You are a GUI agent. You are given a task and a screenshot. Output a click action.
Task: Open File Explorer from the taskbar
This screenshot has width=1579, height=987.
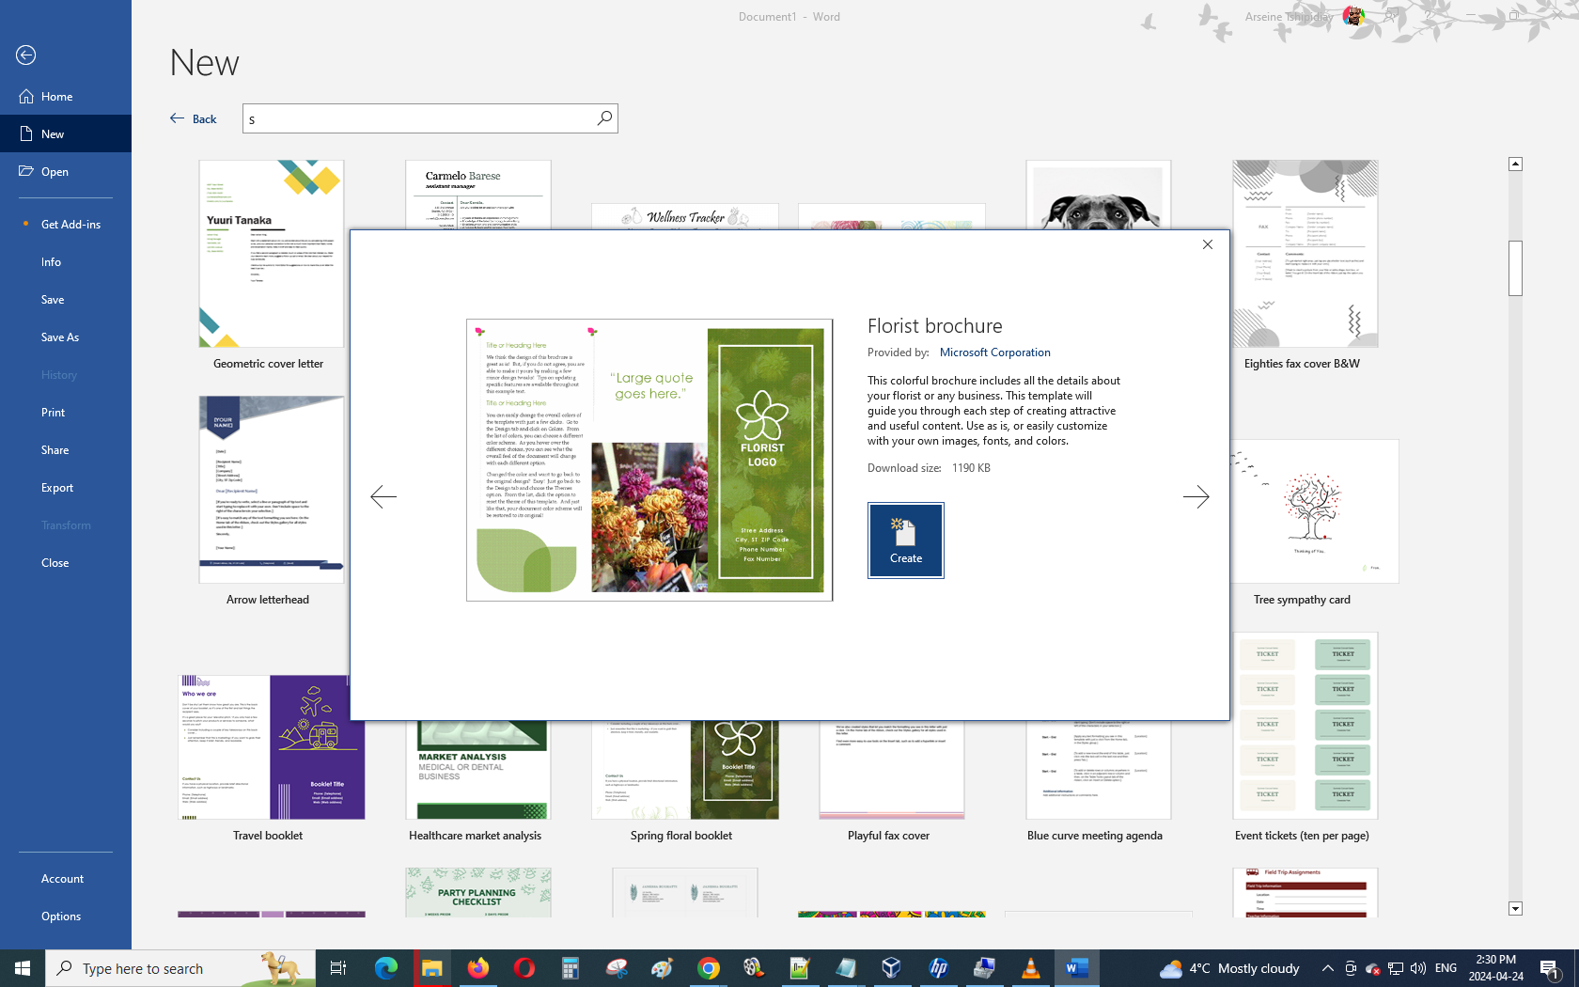click(x=431, y=968)
